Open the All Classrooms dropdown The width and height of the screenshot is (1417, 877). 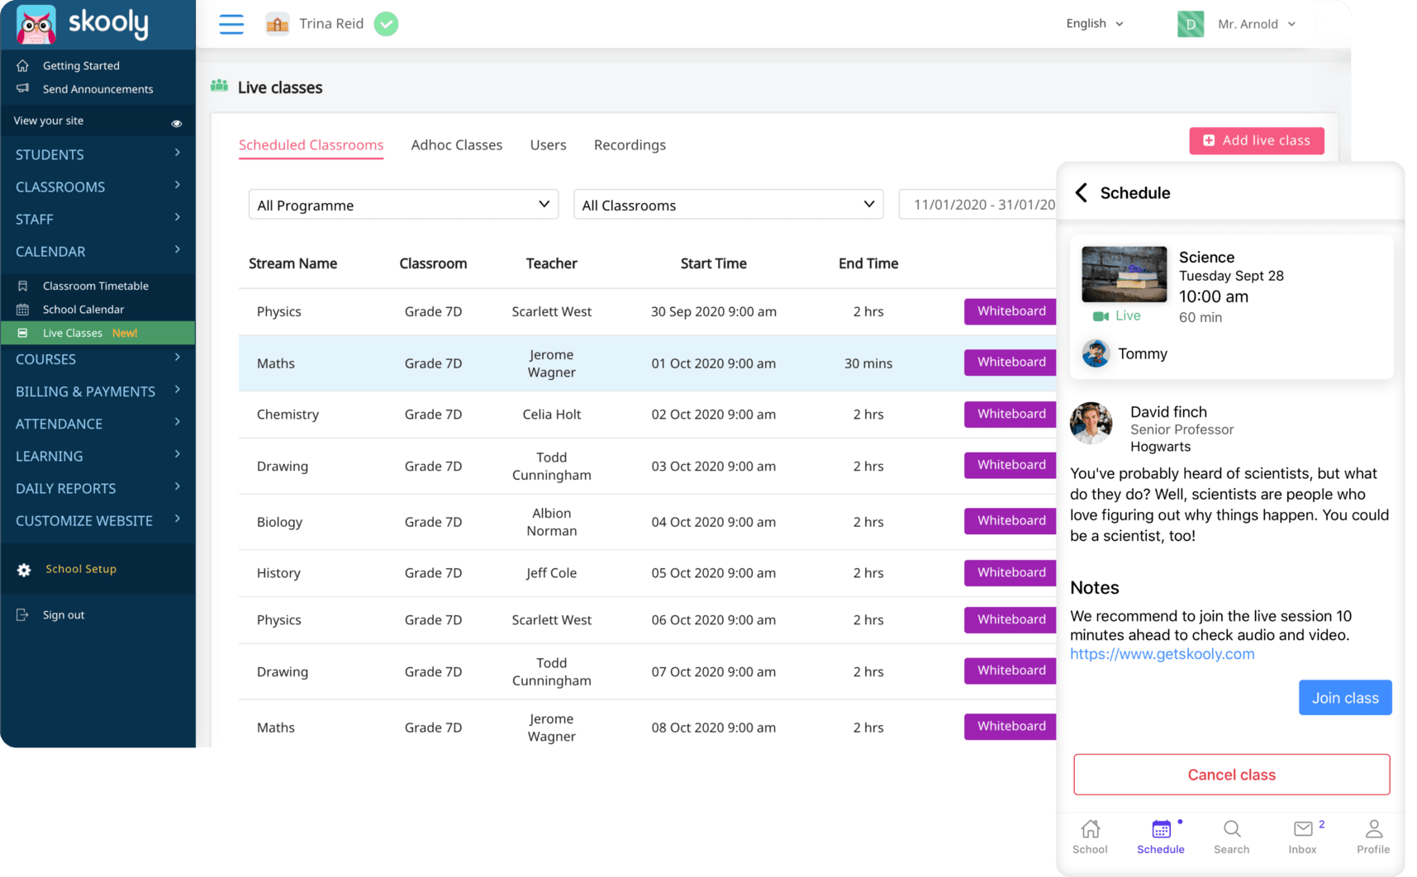[x=728, y=204]
